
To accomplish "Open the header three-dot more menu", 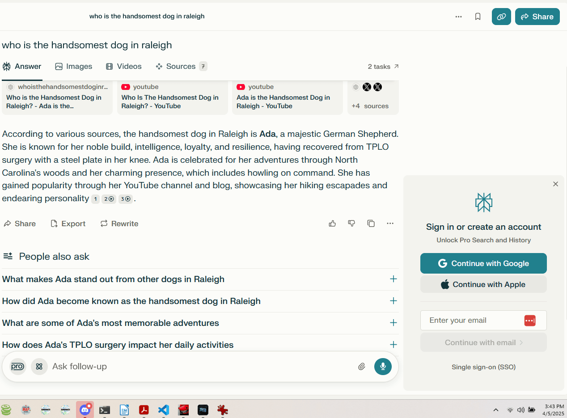I will [458, 17].
